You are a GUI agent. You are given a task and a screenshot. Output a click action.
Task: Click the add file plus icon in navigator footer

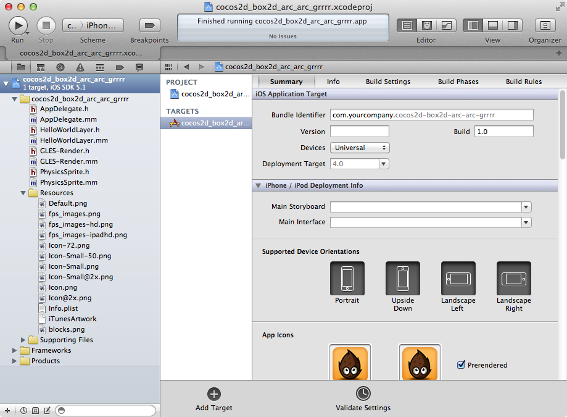pos(7,410)
